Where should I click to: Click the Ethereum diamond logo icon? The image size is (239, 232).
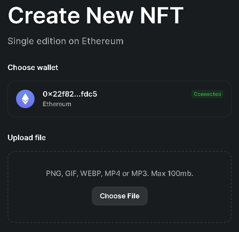click(x=25, y=99)
